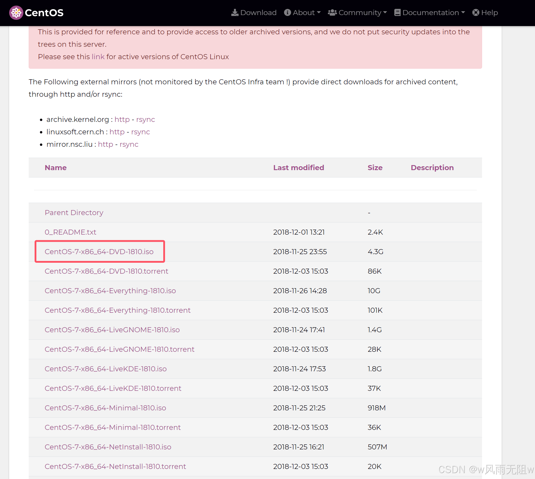Click the date 2018-12-01 13:21
Viewport: 535px width, 479px height.
coord(299,232)
